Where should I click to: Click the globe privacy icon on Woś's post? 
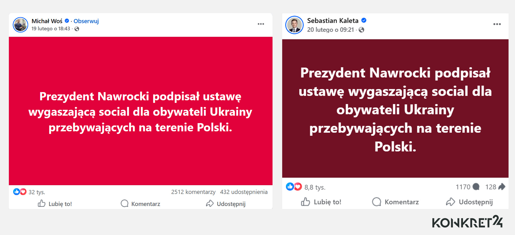(77, 29)
